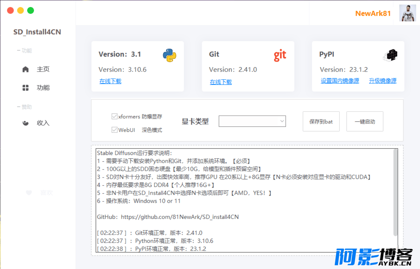Click the '操作系统：Windows 10 or 11' line
The height and width of the screenshot is (269, 420).
pyautogui.click(x=139, y=201)
